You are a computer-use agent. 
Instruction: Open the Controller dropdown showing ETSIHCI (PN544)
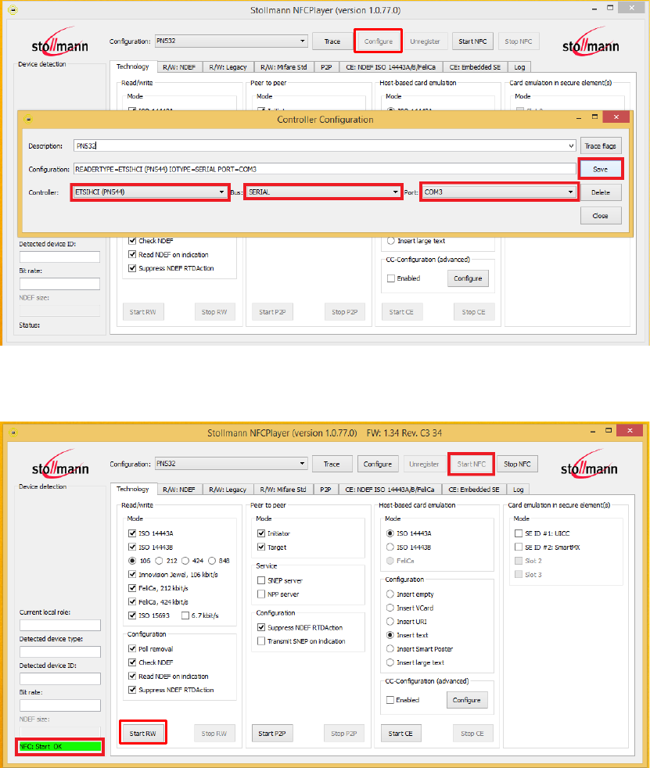click(x=150, y=192)
